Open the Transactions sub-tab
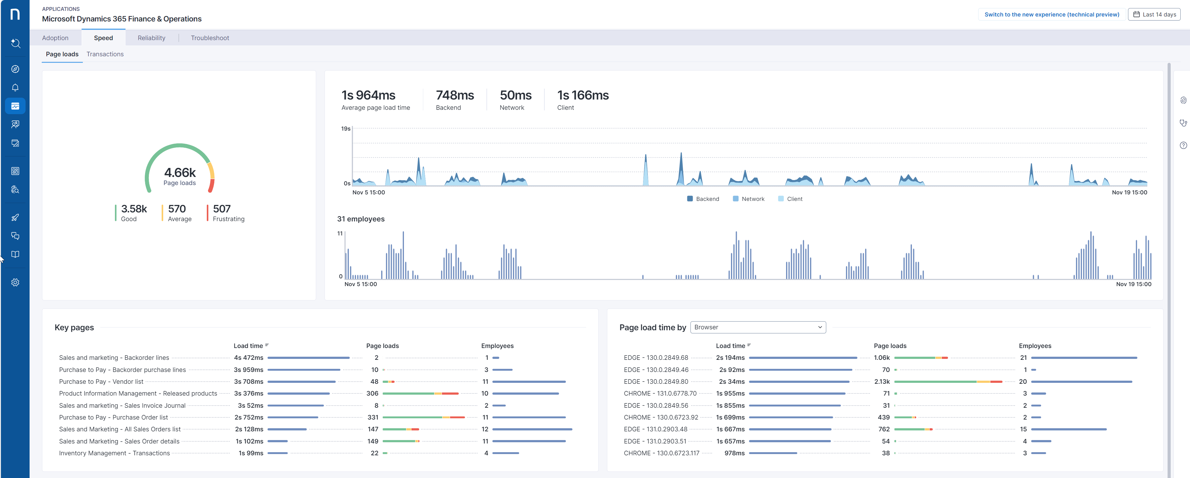This screenshot has height=478, width=1190. [x=105, y=54]
